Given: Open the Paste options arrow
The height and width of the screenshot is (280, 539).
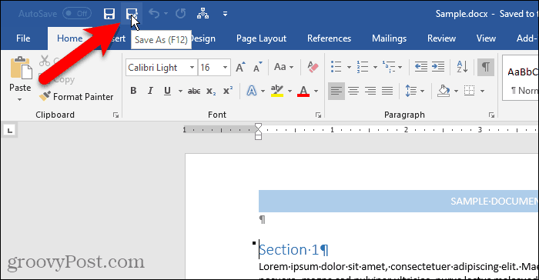Looking at the screenshot, I should pyautogui.click(x=20, y=100).
